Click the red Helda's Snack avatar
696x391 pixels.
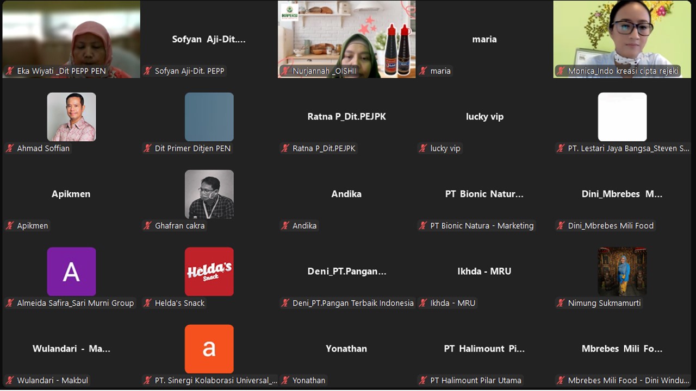[209, 272]
